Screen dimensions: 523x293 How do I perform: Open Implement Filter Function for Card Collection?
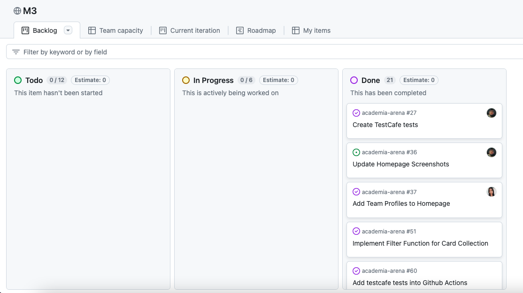click(x=420, y=243)
